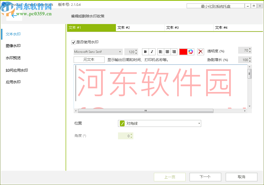Toggle italic formatting for watermark text
The image size is (264, 185).
pos(152,52)
